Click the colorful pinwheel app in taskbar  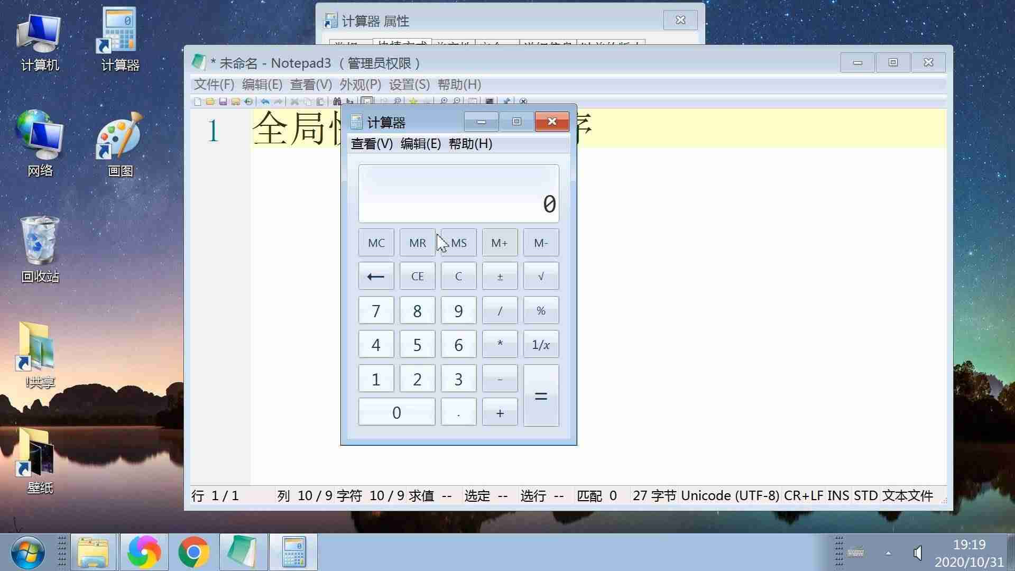tap(144, 552)
